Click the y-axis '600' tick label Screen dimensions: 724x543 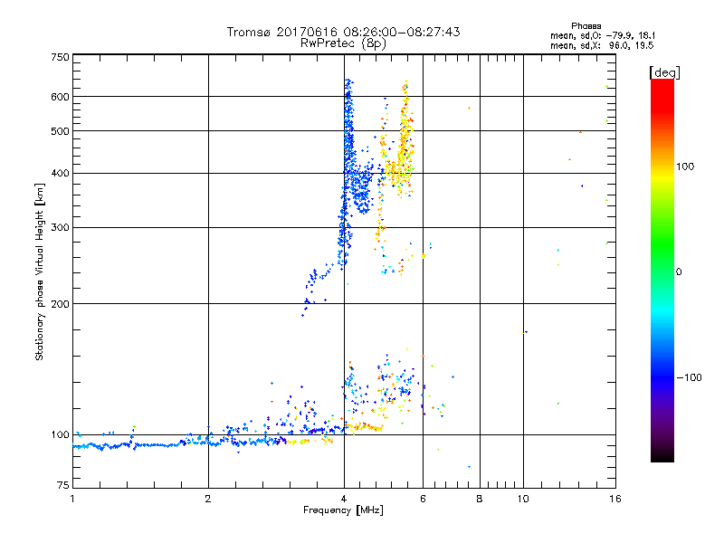pos(60,97)
